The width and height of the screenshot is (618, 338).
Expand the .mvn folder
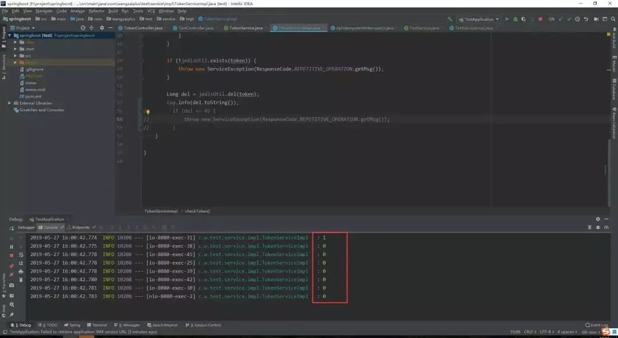tap(15, 49)
